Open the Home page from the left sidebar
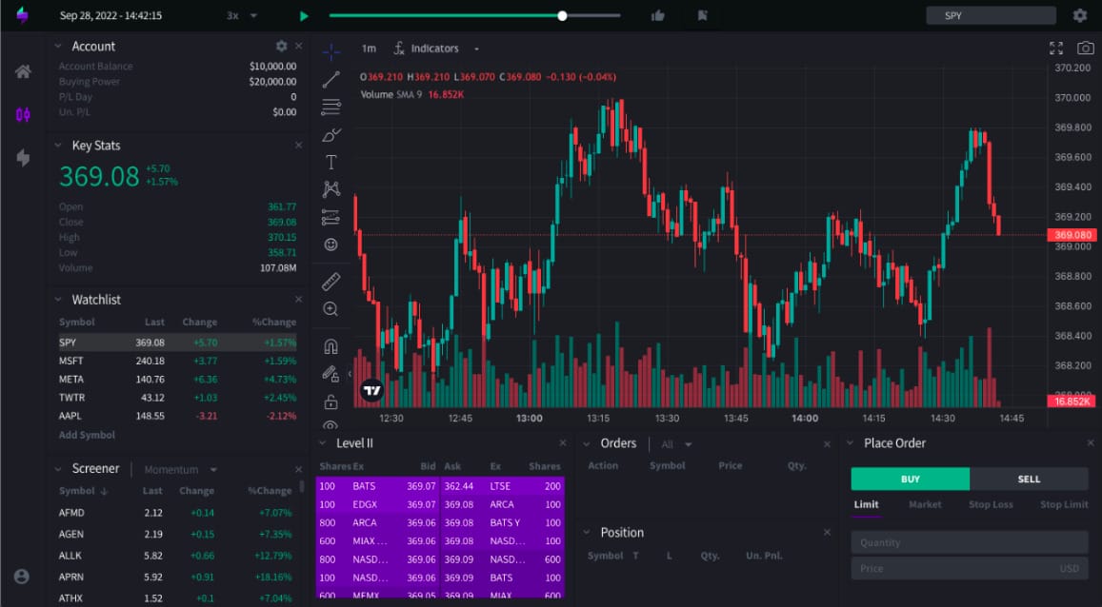Viewport: 1102px width, 607px height. (24, 69)
